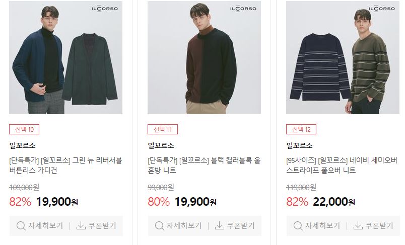Open 자세히보기 for 선택 10 cardigan

coord(40,226)
